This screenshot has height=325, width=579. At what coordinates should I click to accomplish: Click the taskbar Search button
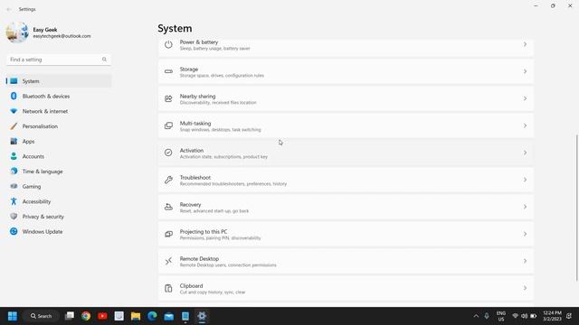point(41,316)
